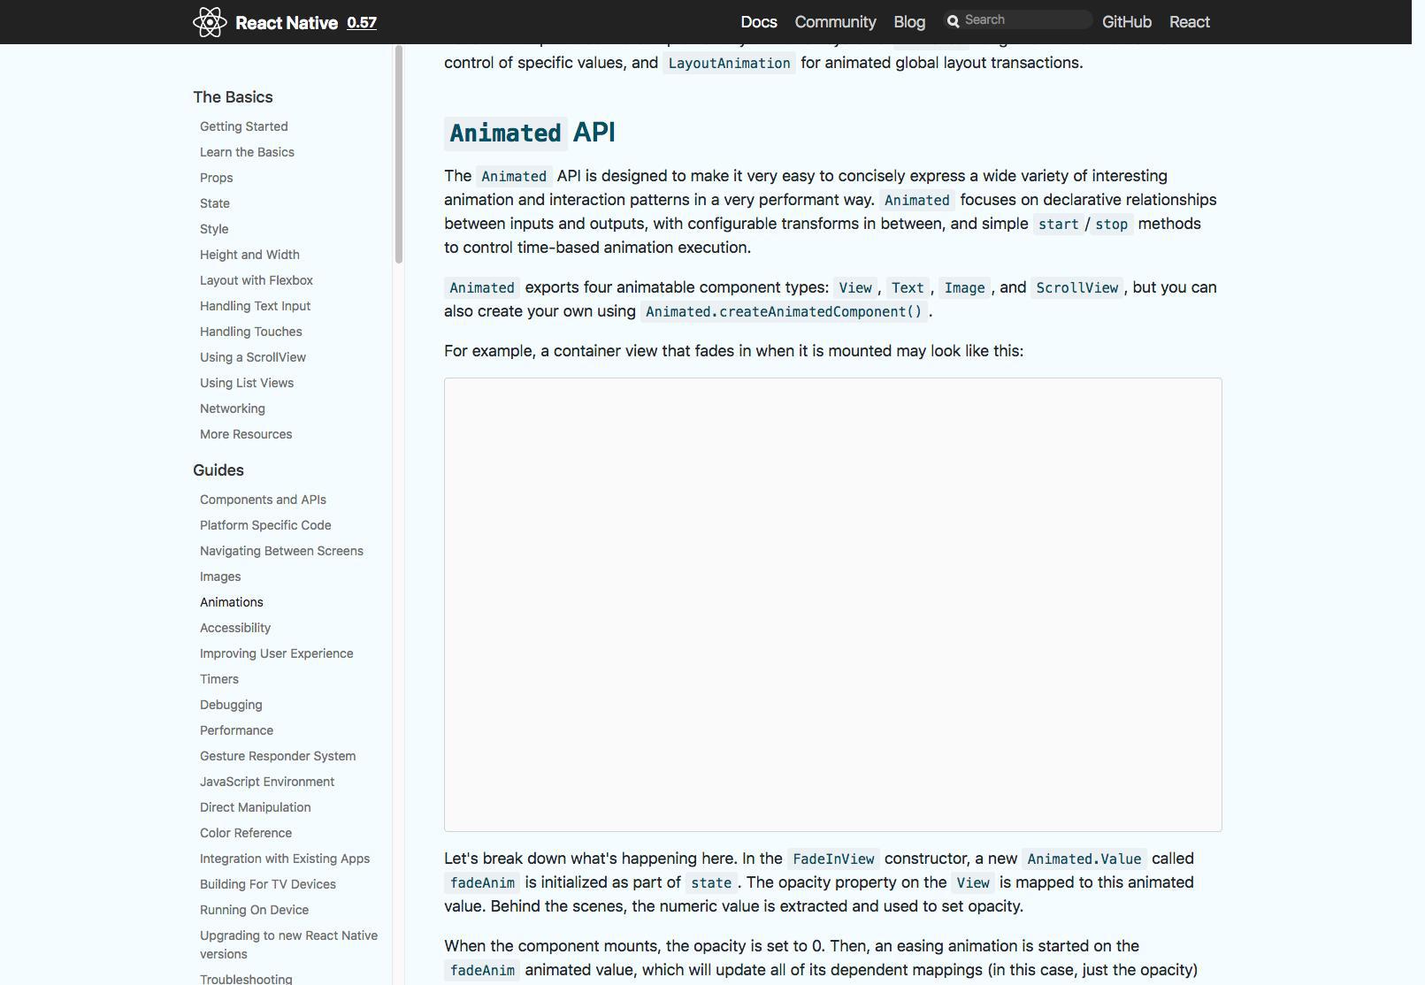Open Improving User Experience guide
This screenshot has height=985, width=1425.
coord(276,653)
